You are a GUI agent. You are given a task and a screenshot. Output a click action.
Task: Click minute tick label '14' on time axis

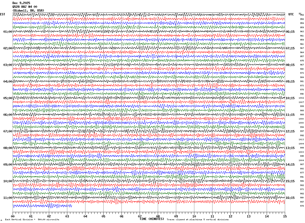(x=267, y=216)
